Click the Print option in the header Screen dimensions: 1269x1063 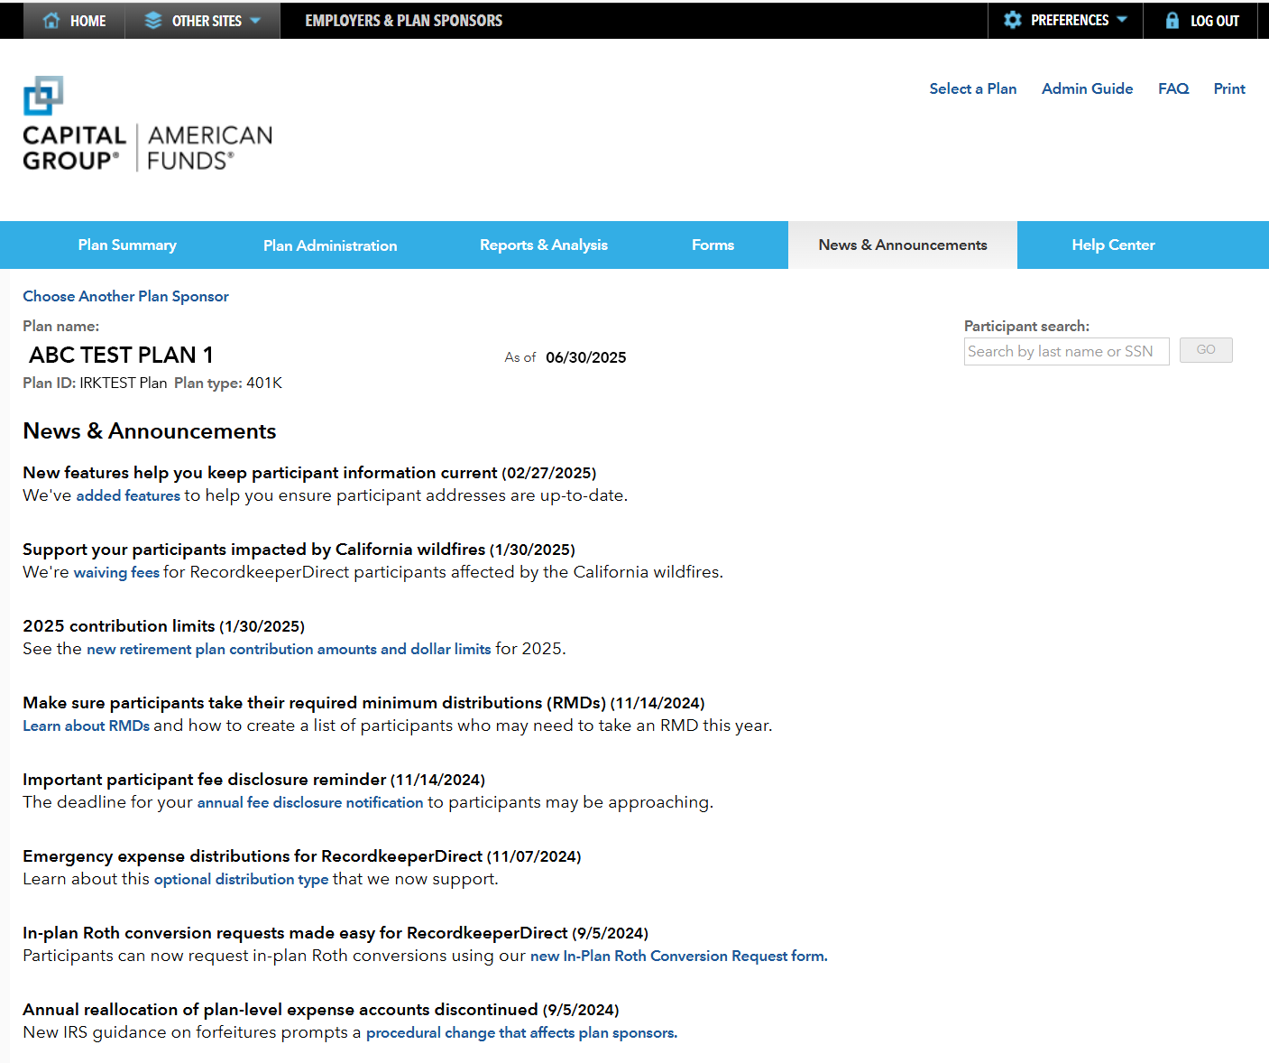tap(1228, 88)
